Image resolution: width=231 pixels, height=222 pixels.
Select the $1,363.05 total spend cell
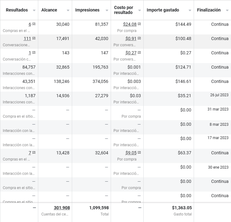click(182, 208)
